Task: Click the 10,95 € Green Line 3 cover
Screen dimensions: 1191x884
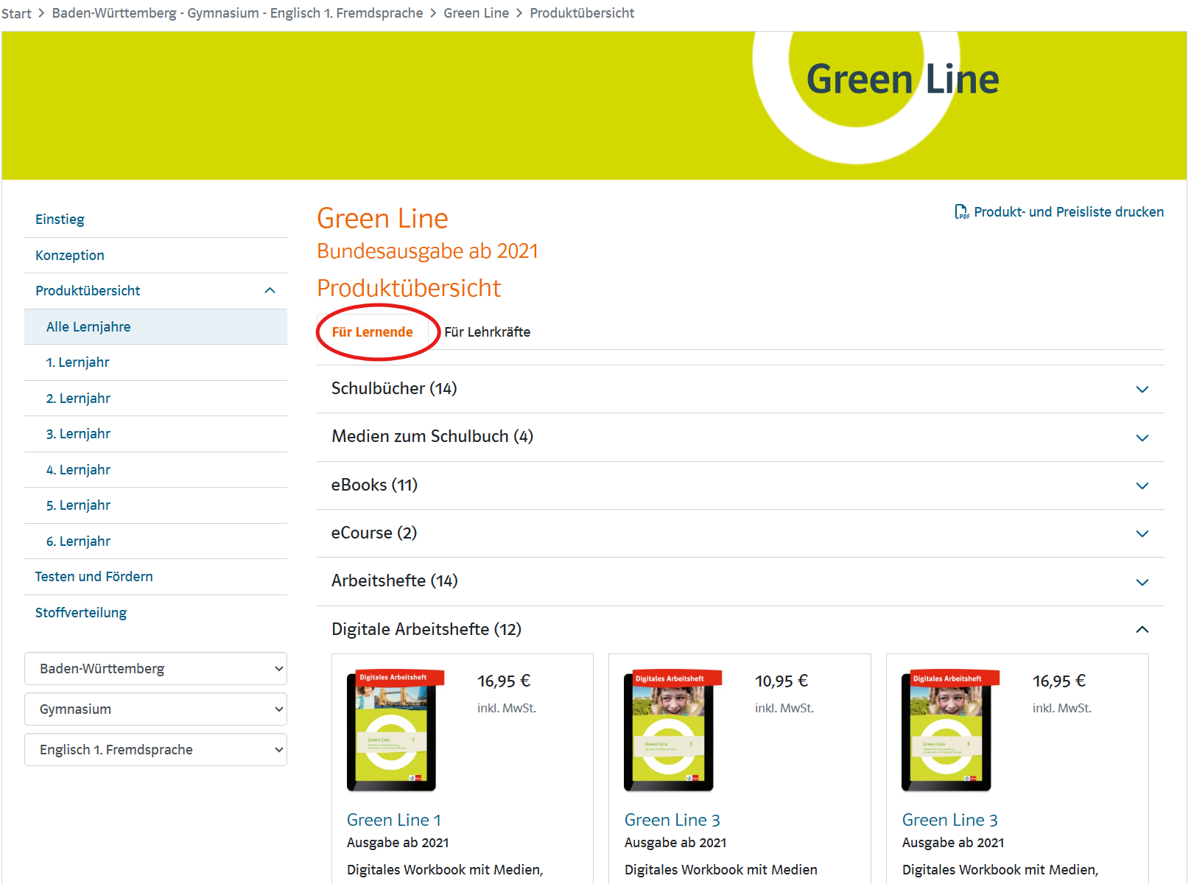Action: pos(669,732)
